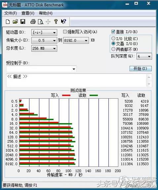Print results using the printer icon
Viewport: 158px width, 190px height.
coord(33,22)
